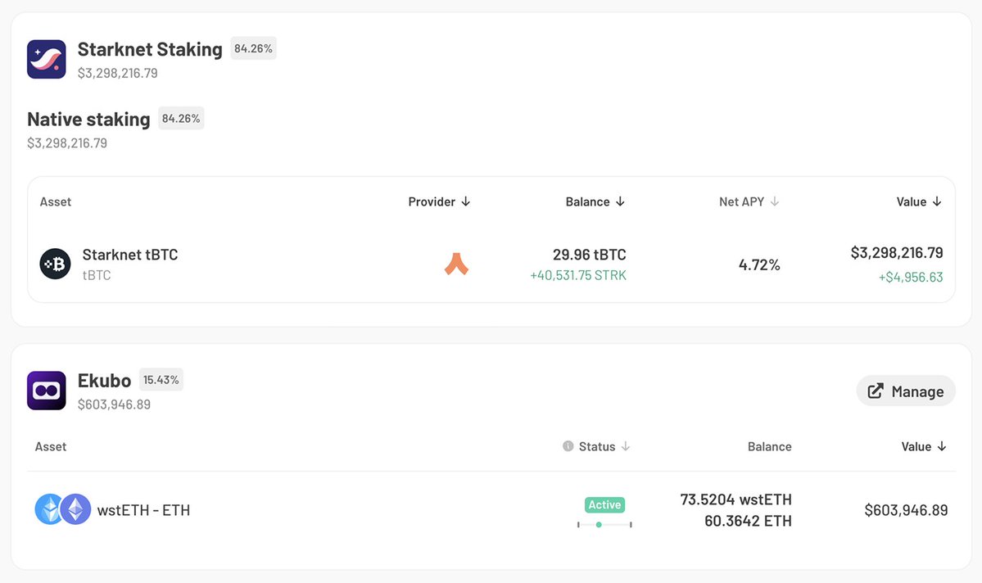Click the Manage button external-link icon

click(876, 391)
